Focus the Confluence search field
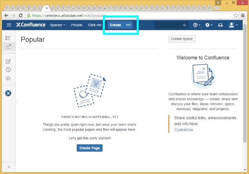The image size is (249, 174). click(171, 25)
